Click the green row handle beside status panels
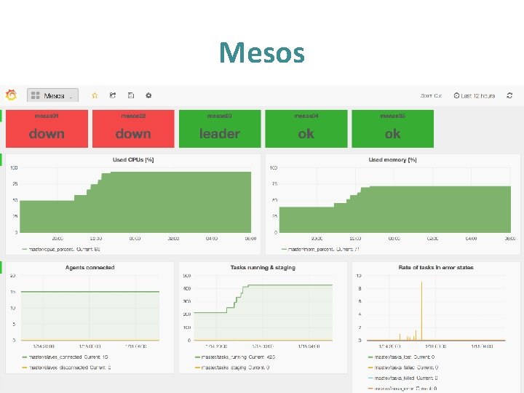This screenshot has height=393, width=524. [1, 116]
